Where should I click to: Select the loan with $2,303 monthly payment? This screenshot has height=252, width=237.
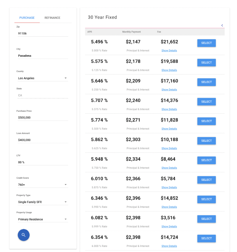click(206, 141)
